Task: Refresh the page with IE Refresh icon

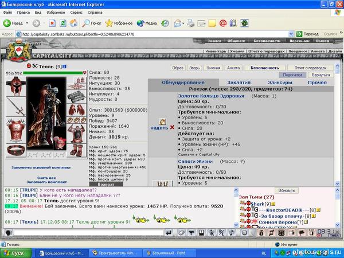Action: tap(63, 24)
